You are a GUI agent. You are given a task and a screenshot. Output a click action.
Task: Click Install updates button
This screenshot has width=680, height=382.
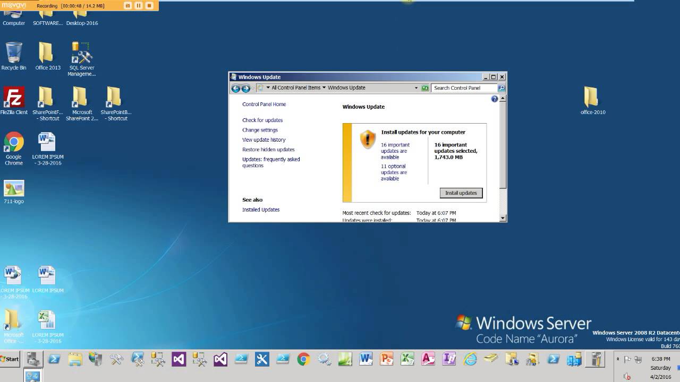[x=461, y=193]
